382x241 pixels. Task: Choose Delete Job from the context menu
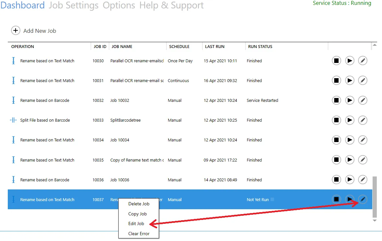139,204
